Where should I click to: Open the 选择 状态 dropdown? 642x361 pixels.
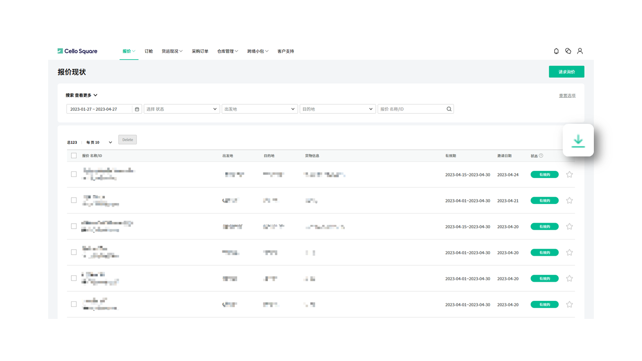point(182,109)
